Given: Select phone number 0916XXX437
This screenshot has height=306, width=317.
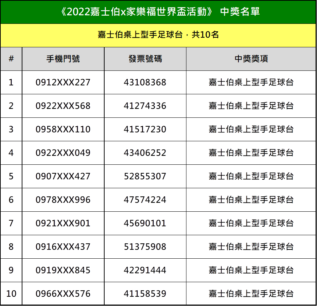Looking at the screenshot, I should [x=63, y=247].
